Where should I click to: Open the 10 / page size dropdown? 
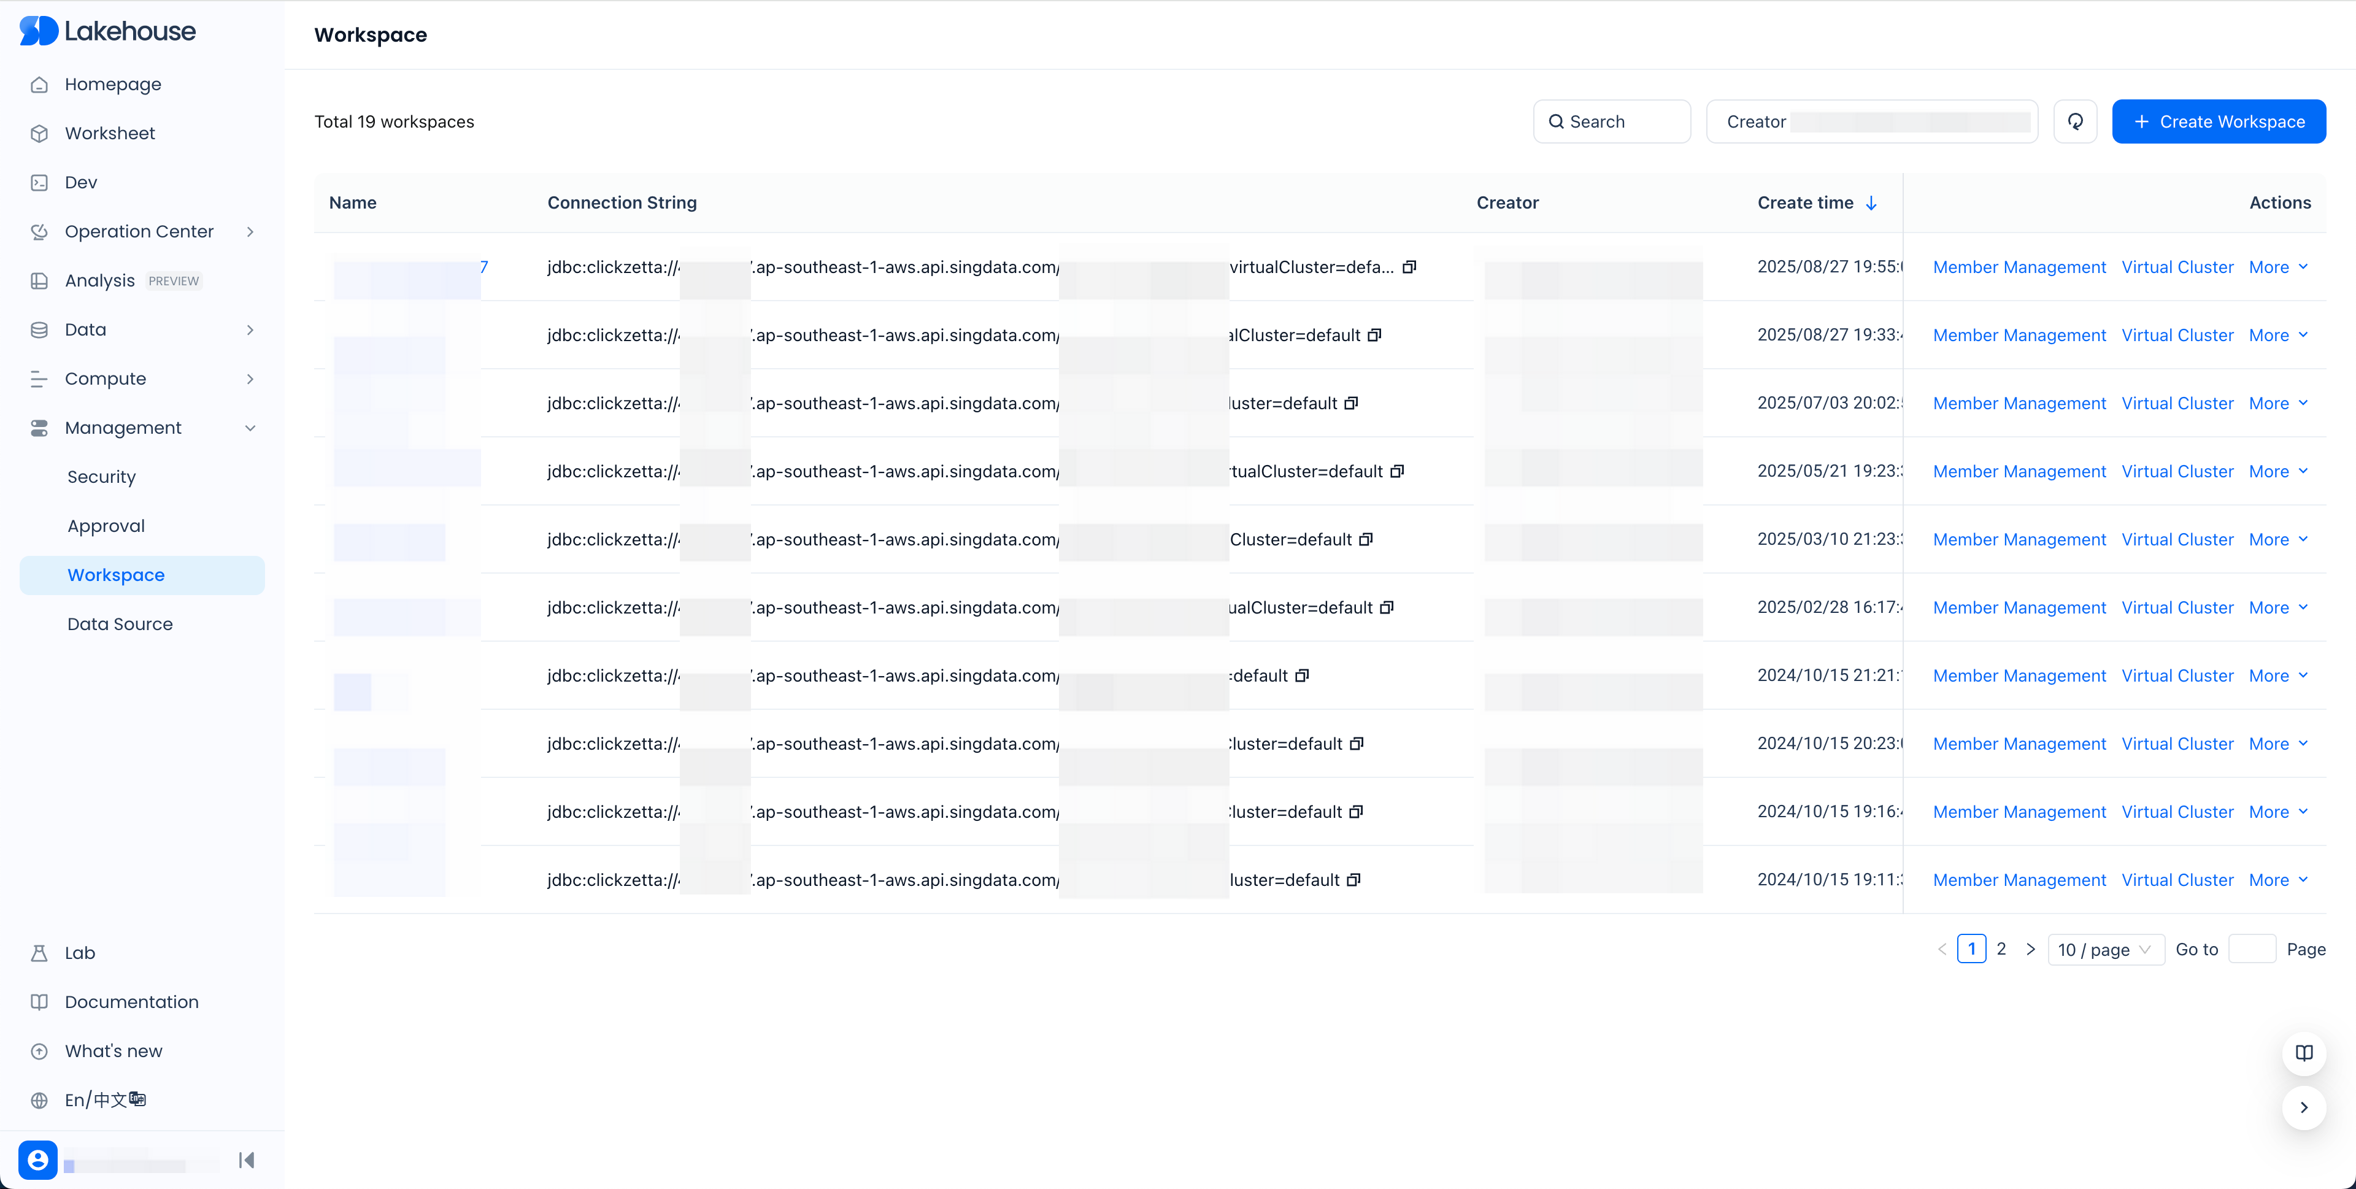(x=2104, y=949)
